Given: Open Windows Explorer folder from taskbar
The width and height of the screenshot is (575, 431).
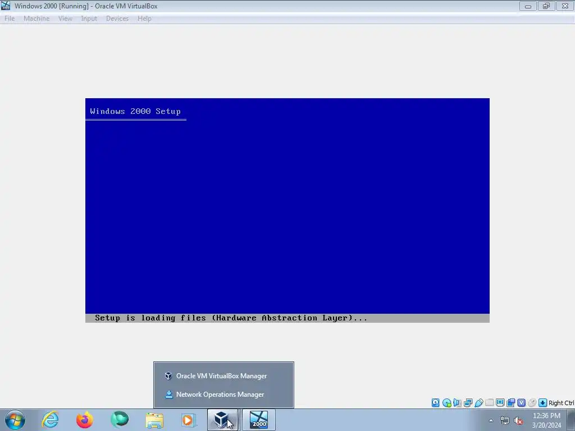Looking at the screenshot, I should pyautogui.click(x=154, y=420).
